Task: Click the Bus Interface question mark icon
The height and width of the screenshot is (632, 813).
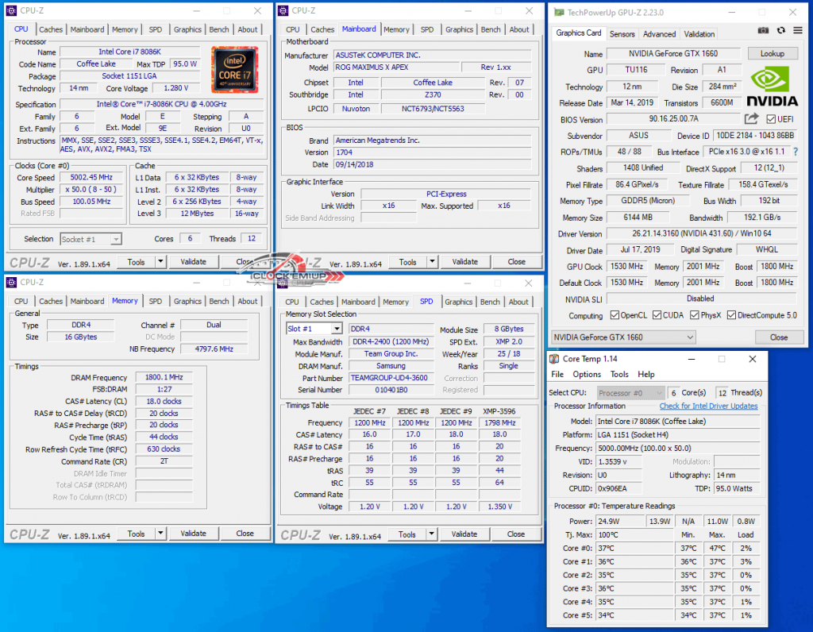Action: coord(796,152)
